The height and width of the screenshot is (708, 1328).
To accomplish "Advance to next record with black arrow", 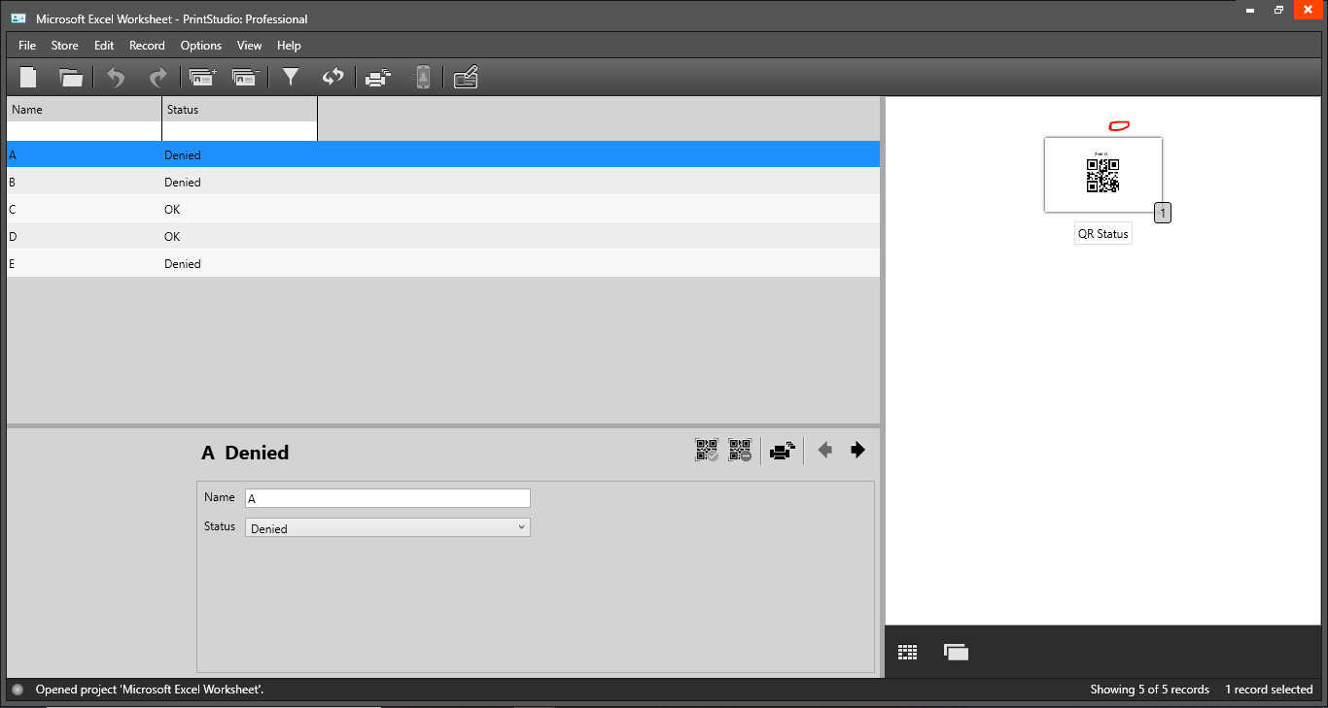I will (x=856, y=449).
